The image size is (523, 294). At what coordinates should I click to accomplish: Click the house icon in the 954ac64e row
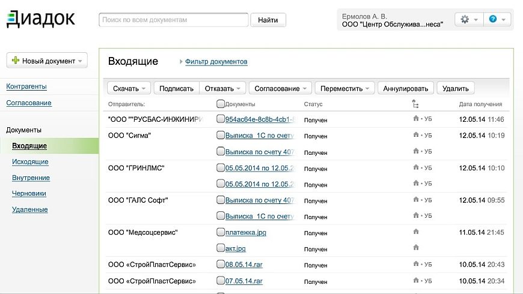tap(416, 118)
